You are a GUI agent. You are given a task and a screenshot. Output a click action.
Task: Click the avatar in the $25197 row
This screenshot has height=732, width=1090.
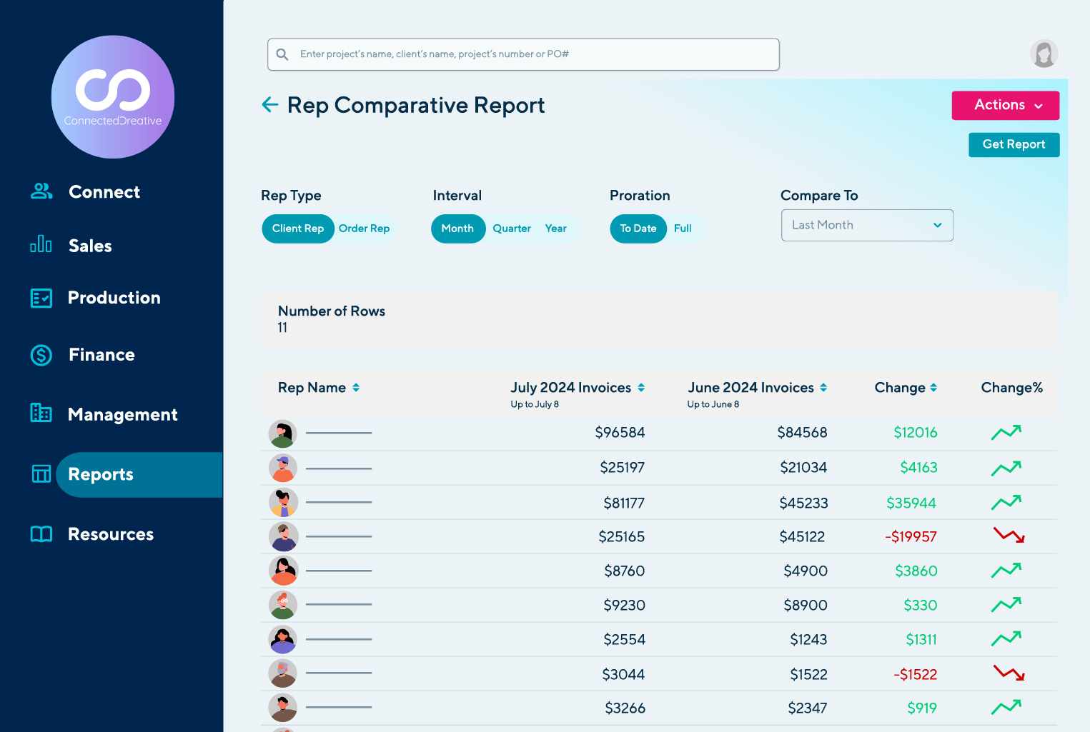tap(283, 468)
